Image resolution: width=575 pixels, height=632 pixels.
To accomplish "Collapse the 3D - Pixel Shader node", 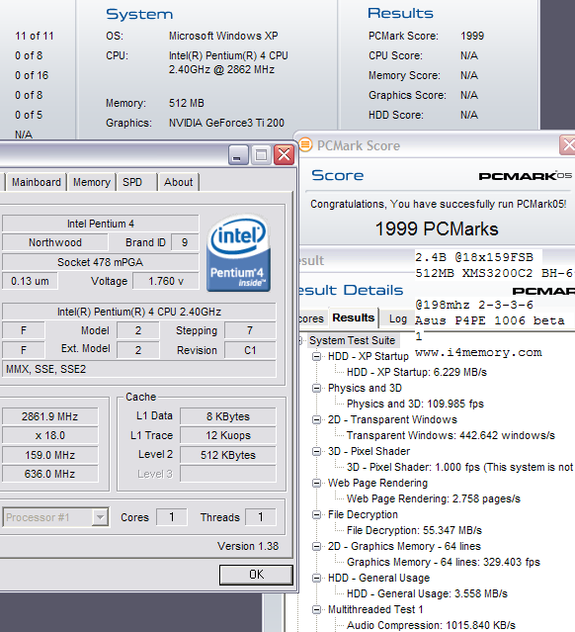I will point(317,451).
